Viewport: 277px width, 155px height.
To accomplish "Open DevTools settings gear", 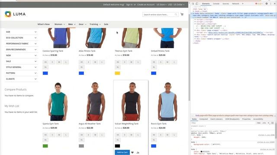I will [267, 3].
